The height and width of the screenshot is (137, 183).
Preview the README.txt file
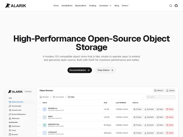coord(138,109)
